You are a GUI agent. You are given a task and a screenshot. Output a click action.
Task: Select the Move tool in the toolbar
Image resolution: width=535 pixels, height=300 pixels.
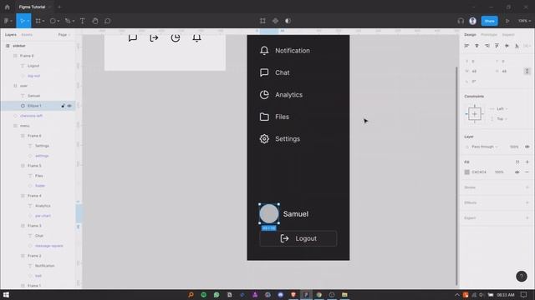[22, 21]
